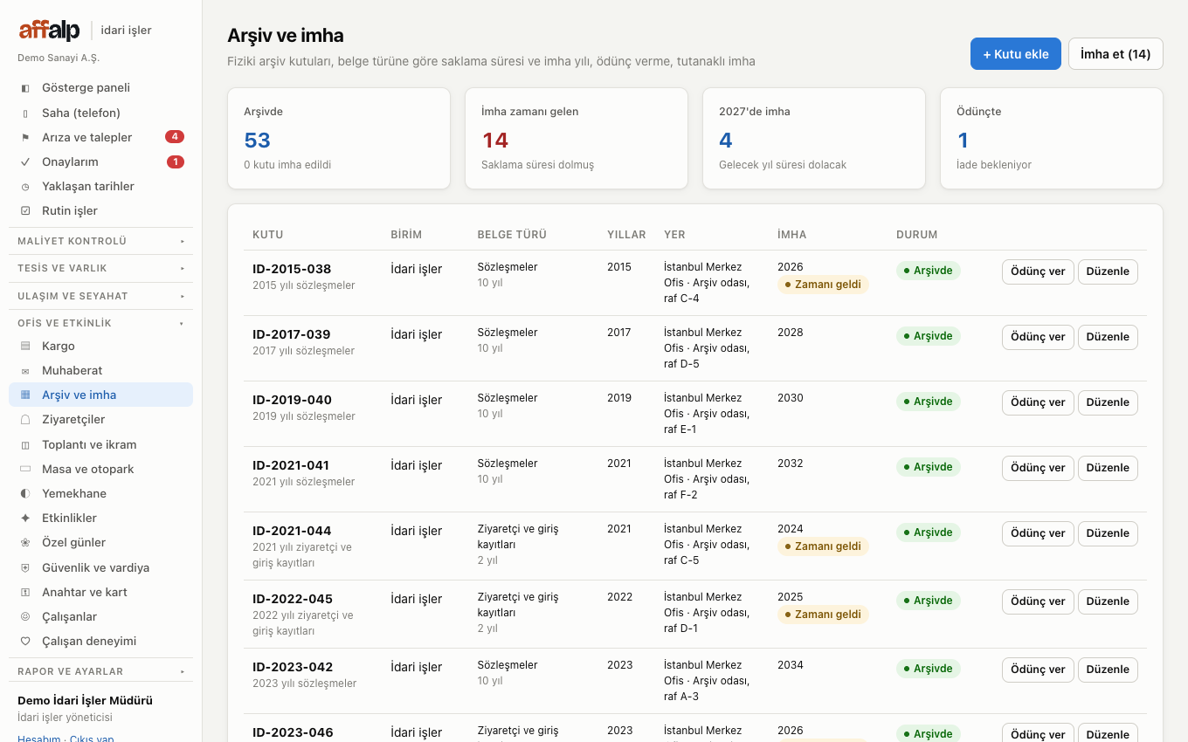Click the + Kutu ekle button

click(x=1016, y=53)
